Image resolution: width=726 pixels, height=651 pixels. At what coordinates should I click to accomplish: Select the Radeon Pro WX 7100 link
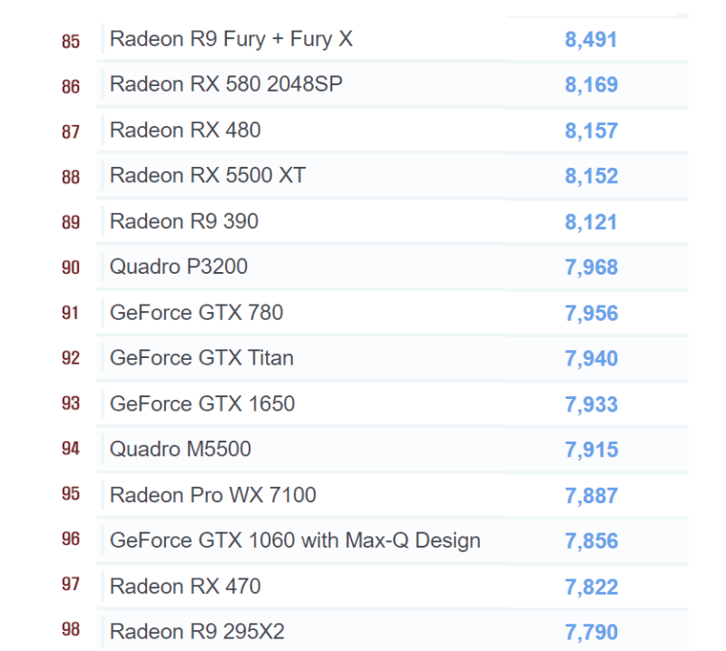pos(213,495)
